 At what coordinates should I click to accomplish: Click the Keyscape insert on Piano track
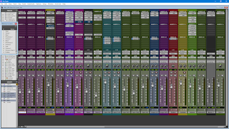click(x=79, y=13)
